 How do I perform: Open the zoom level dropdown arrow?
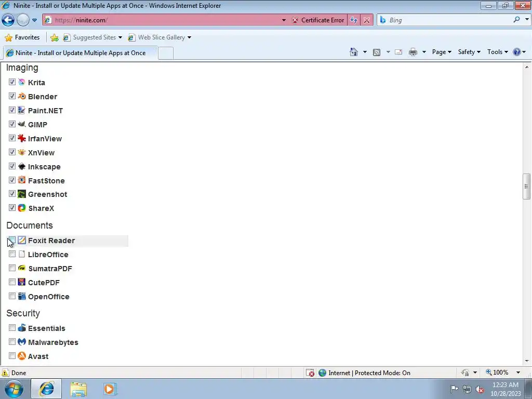pyautogui.click(x=518, y=373)
